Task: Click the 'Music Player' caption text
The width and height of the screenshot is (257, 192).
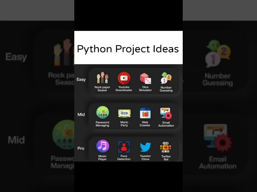Action: coord(102,158)
